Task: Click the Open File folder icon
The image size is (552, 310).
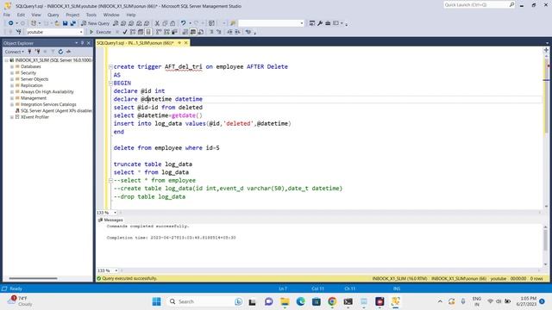Action: pos(57,23)
